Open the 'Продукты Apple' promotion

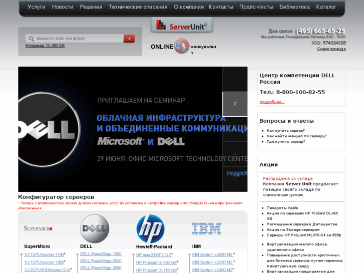282,208
